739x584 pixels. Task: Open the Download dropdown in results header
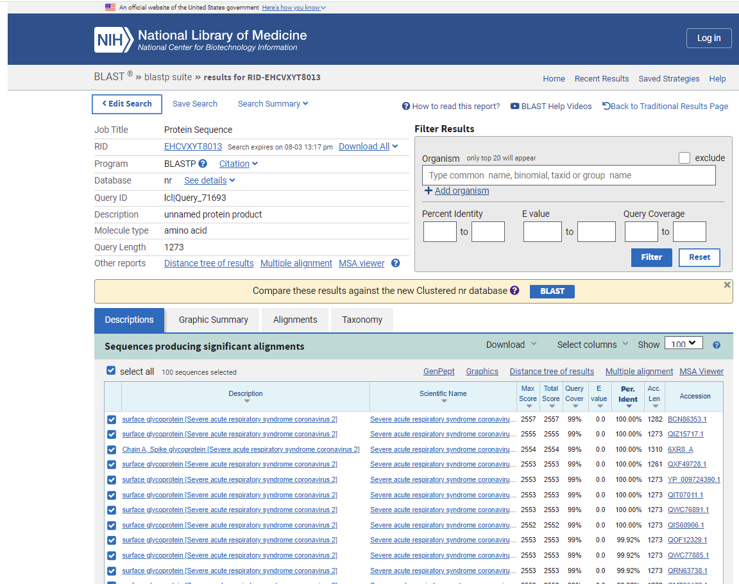[x=511, y=345]
